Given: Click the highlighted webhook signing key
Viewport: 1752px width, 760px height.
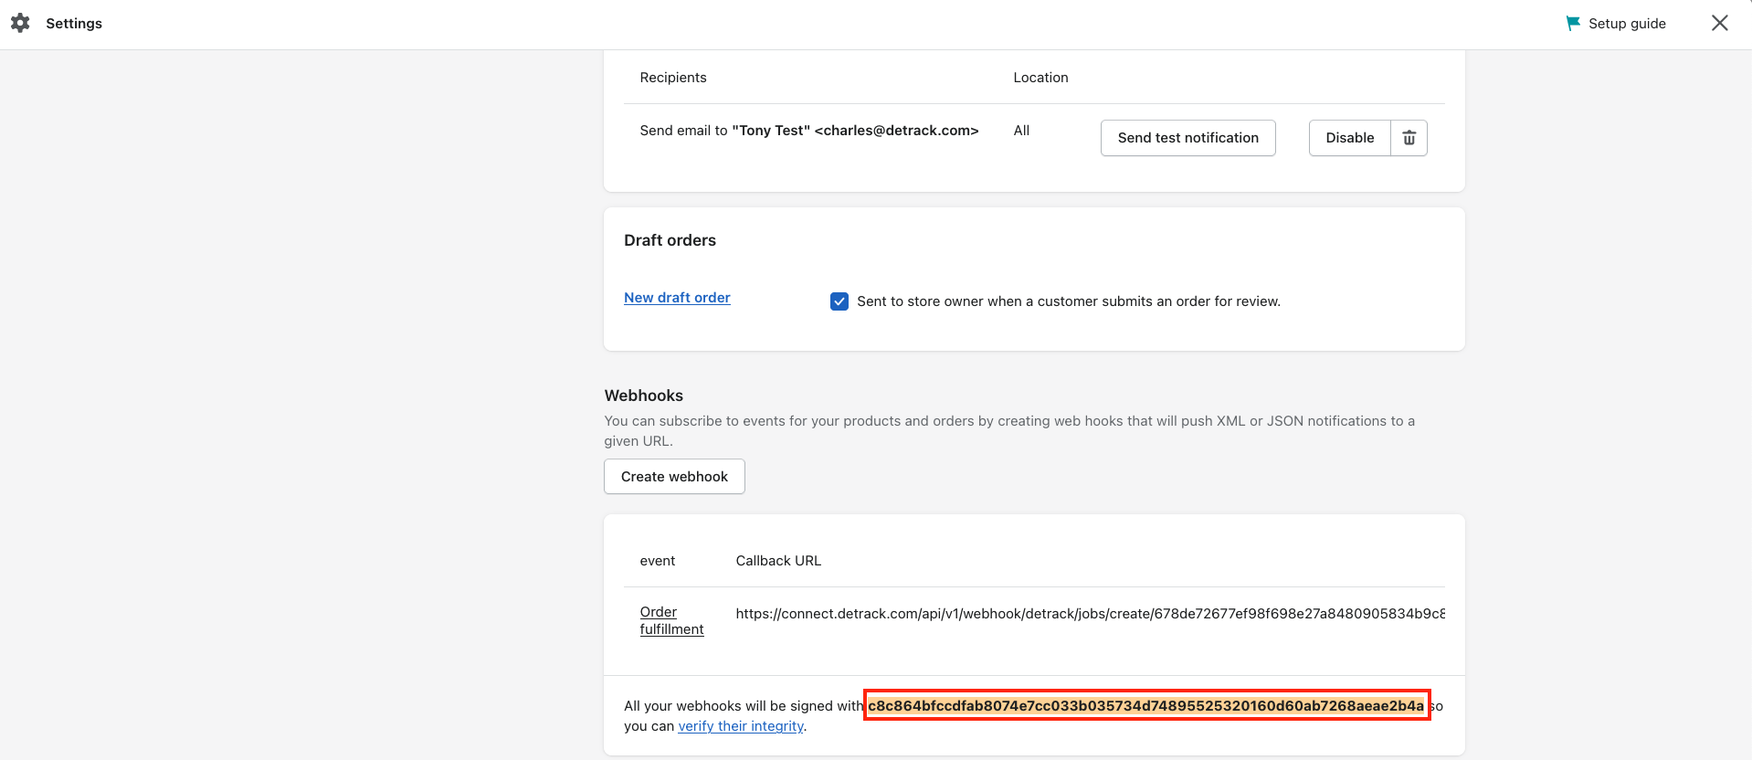Looking at the screenshot, I should 1146,705.
